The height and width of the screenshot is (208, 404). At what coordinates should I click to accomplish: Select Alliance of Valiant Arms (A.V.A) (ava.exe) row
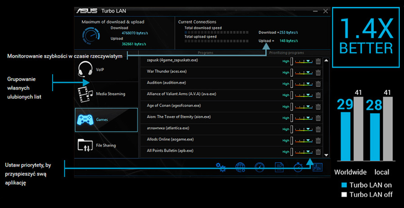click(232, 95)
